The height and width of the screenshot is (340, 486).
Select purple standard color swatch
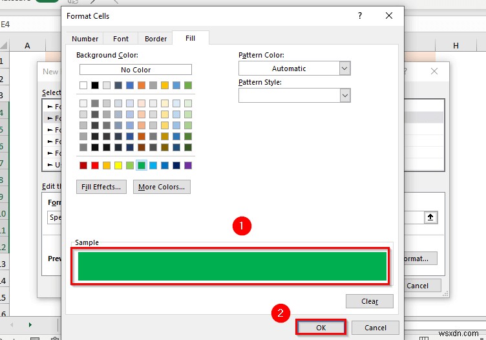coord(188,165)
